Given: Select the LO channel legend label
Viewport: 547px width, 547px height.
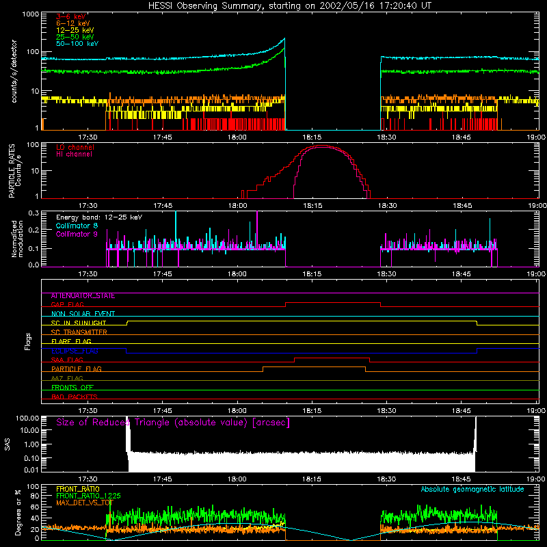Looking at the screenshot, I should point(75,147).
